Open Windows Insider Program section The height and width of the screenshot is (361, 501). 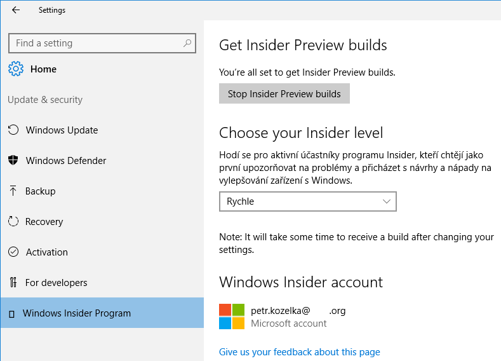click(76, 313)
